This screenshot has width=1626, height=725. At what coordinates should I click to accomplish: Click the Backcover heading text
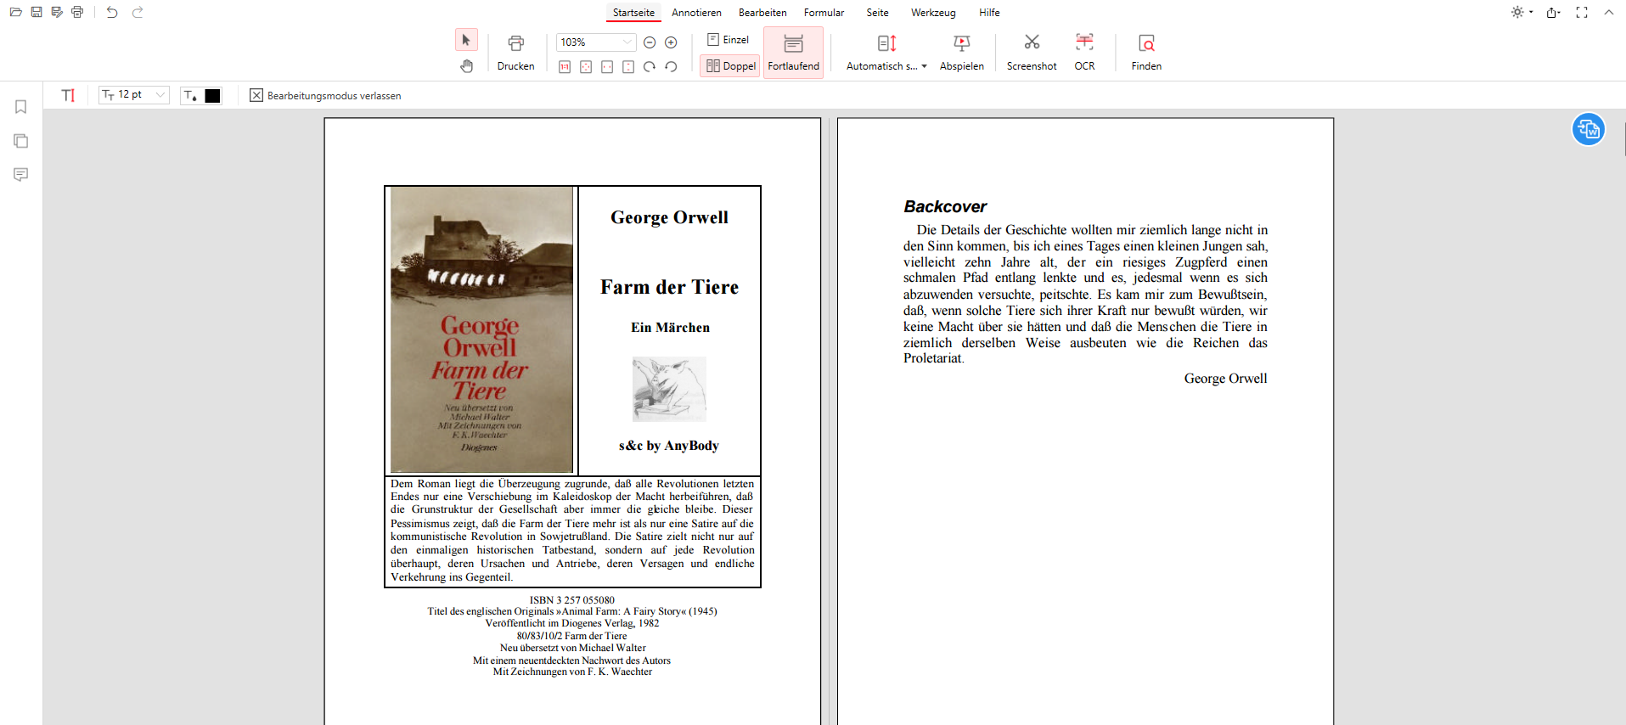(x=945, y=206)
